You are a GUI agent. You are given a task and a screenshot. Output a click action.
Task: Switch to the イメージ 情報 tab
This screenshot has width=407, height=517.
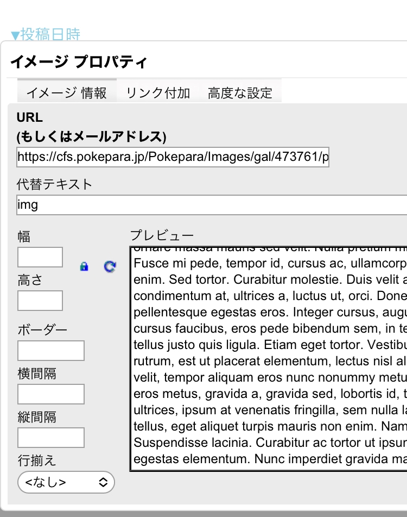66,92
